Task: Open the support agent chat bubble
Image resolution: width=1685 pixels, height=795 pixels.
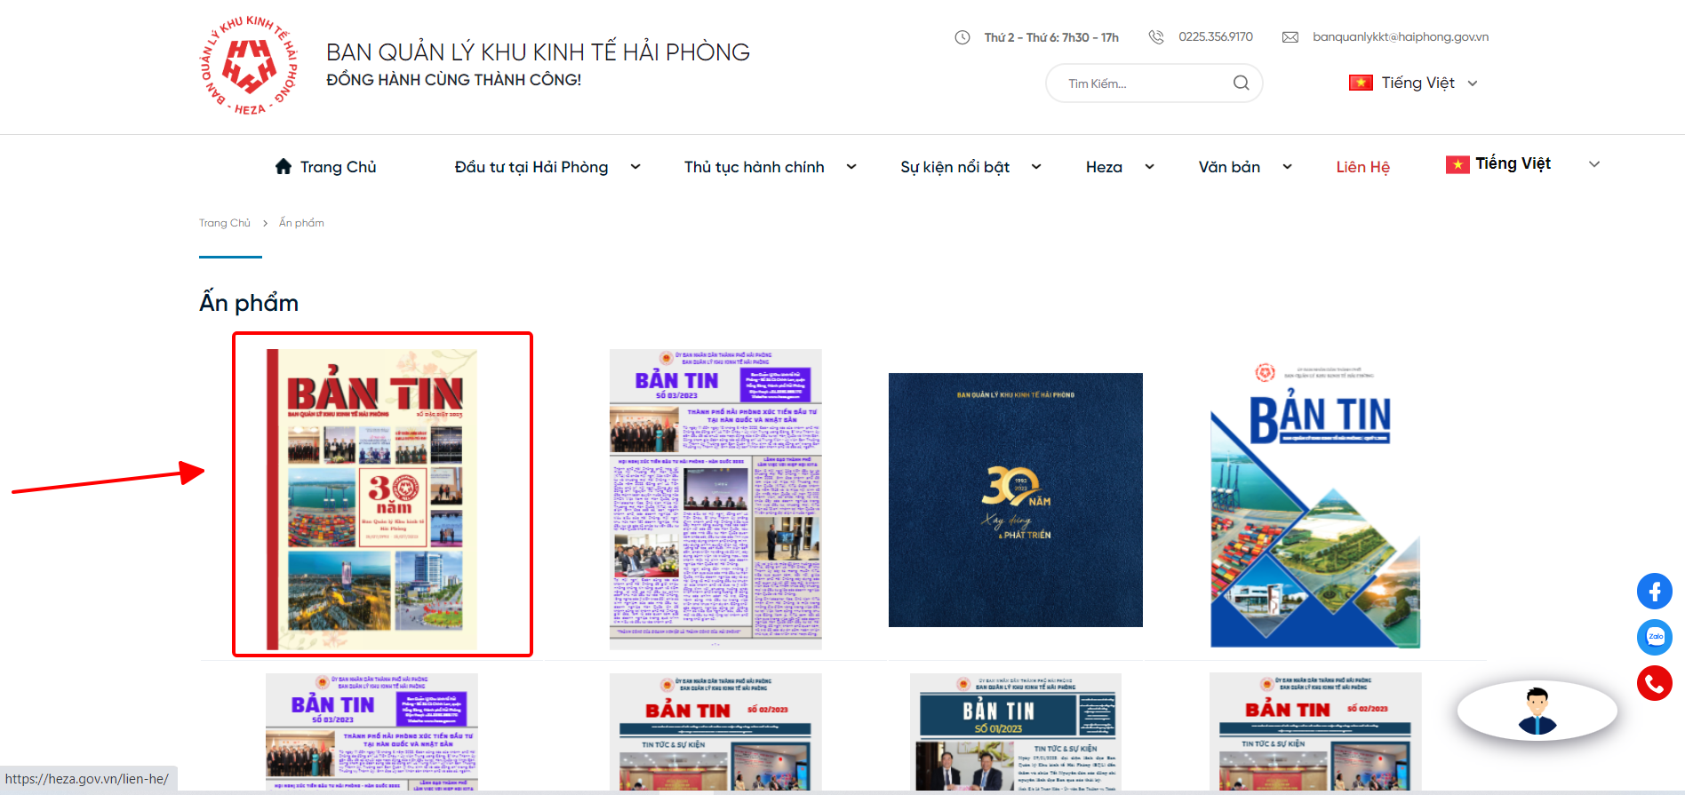Action: tap(1537, 711)
